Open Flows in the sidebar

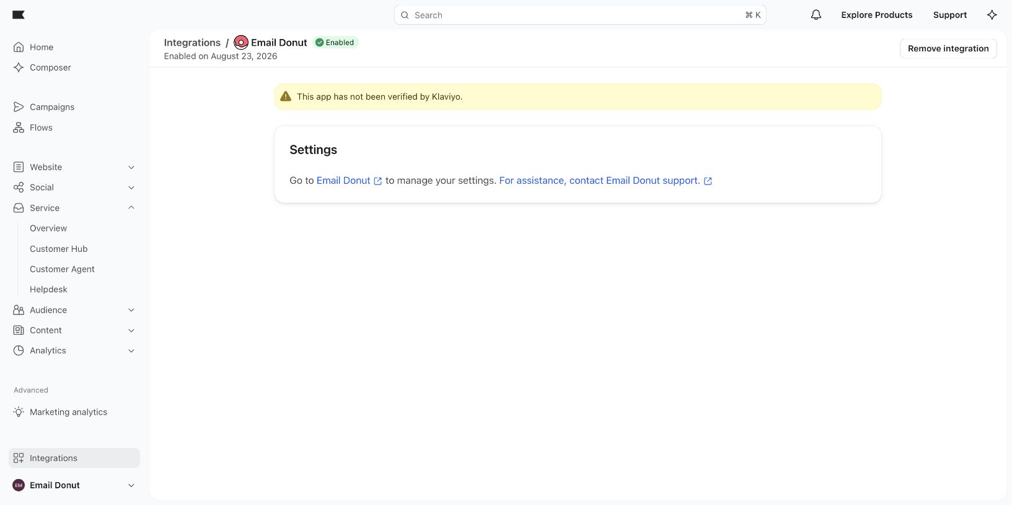(x=74, y=127)
